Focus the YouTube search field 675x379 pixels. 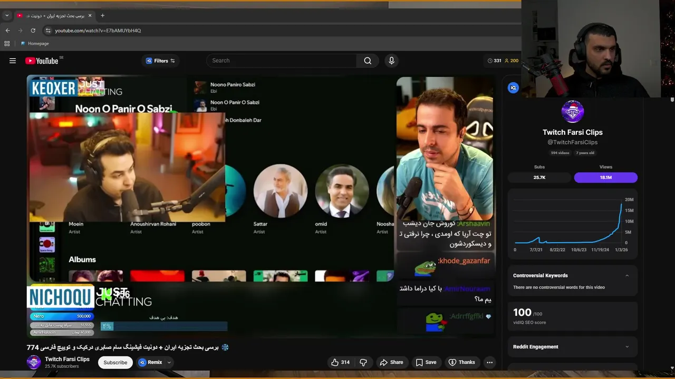[x=282, y=61]
